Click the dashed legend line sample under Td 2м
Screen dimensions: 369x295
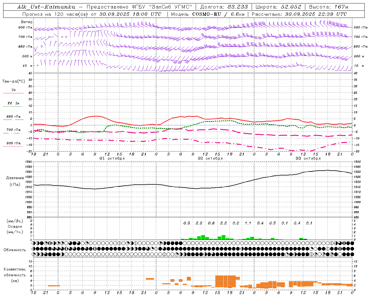[x=13, y=107]
